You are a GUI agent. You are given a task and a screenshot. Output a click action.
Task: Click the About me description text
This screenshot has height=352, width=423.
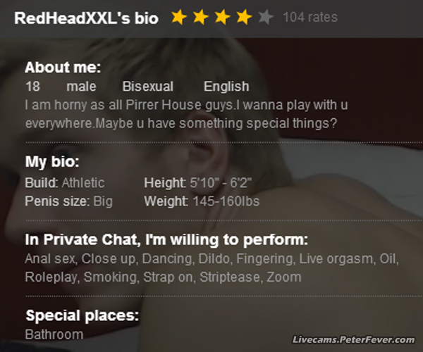[x=186, y=114]
